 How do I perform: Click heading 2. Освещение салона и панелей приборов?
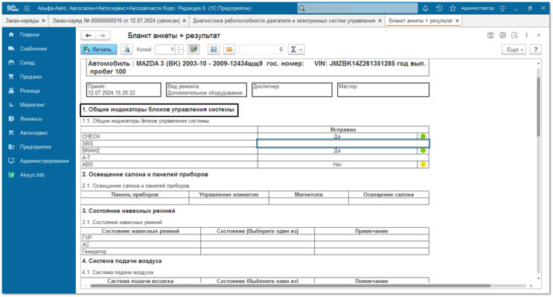pos(145,174)
